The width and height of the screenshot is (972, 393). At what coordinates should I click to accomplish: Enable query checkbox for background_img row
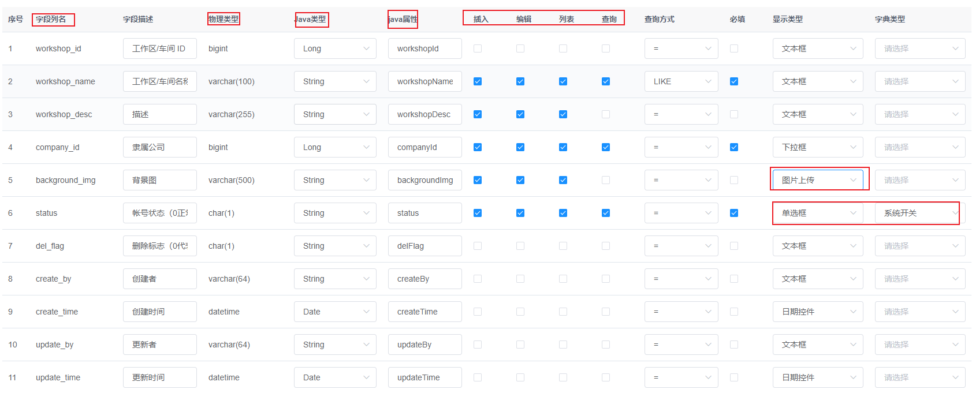tap(606, 180)
